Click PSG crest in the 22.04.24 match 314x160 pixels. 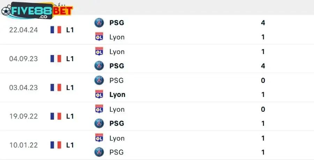pos(99,23)
